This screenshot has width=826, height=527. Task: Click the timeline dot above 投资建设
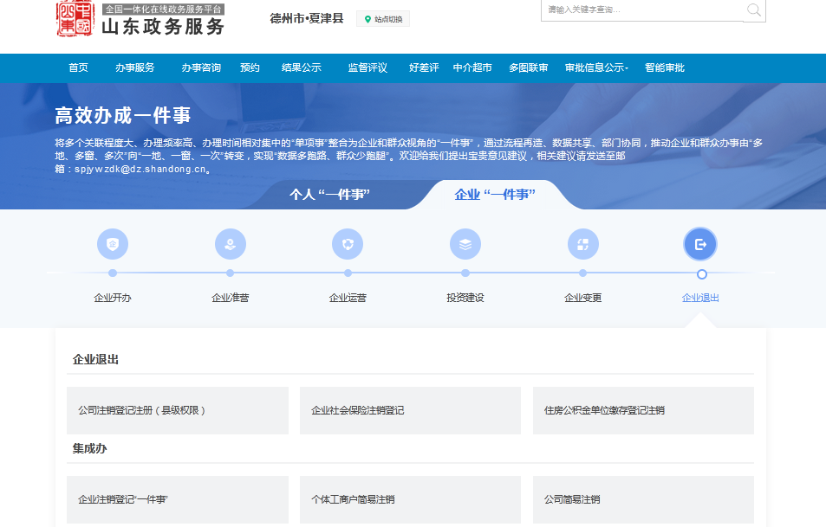pyautogui.click(x=465, y=273)
